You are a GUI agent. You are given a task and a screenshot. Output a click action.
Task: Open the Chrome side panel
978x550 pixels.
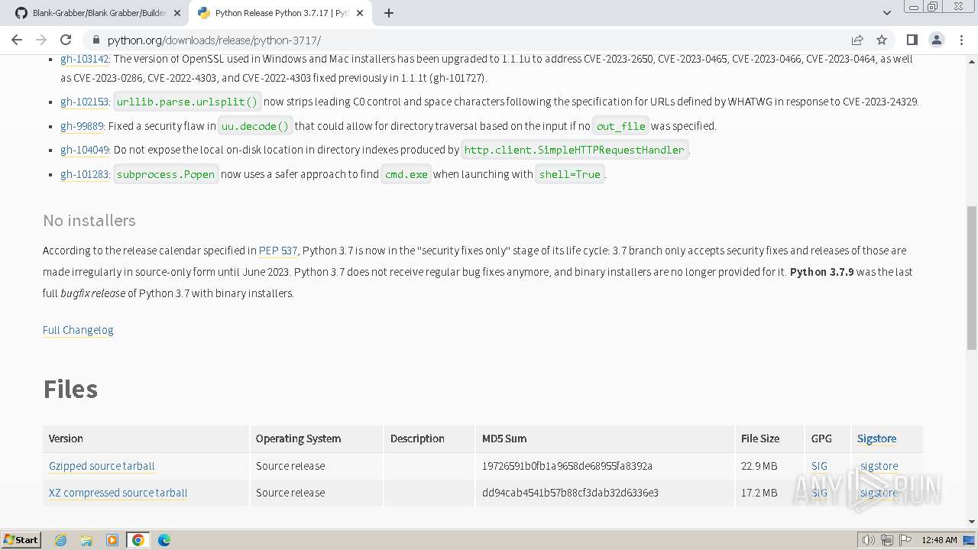(x=912, y=40)
